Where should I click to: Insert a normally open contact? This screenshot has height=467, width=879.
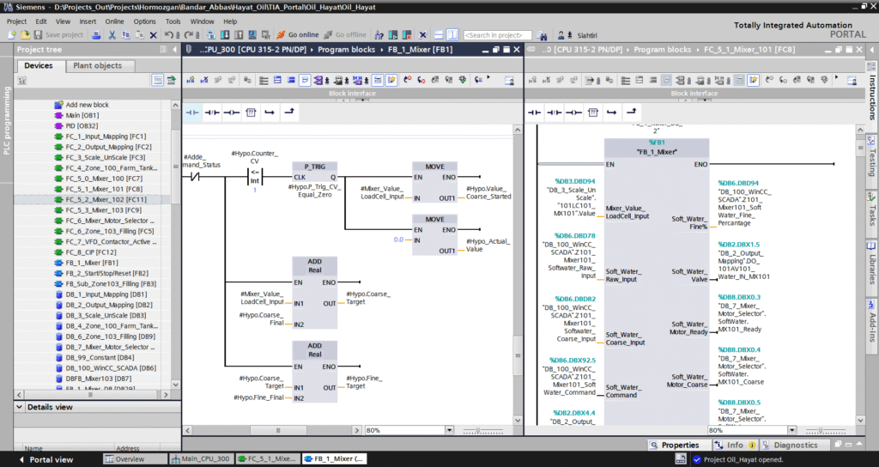coord(192,112)
